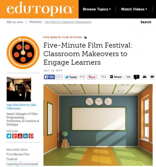156x167 pixels.
Task: View comments via speech bubble icon
Action: pyautogui.click(x=136, y=77)
